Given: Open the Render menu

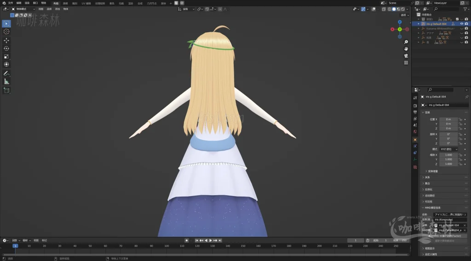Looking at the screenshot, I should tap(27, 3).
